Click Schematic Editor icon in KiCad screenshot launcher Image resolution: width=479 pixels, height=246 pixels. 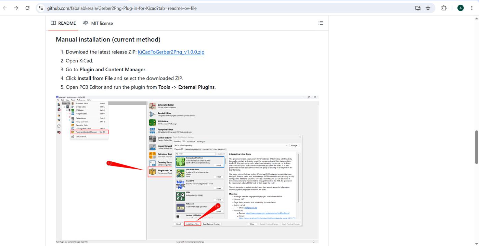pyautogui.click(x=153, y=106)
